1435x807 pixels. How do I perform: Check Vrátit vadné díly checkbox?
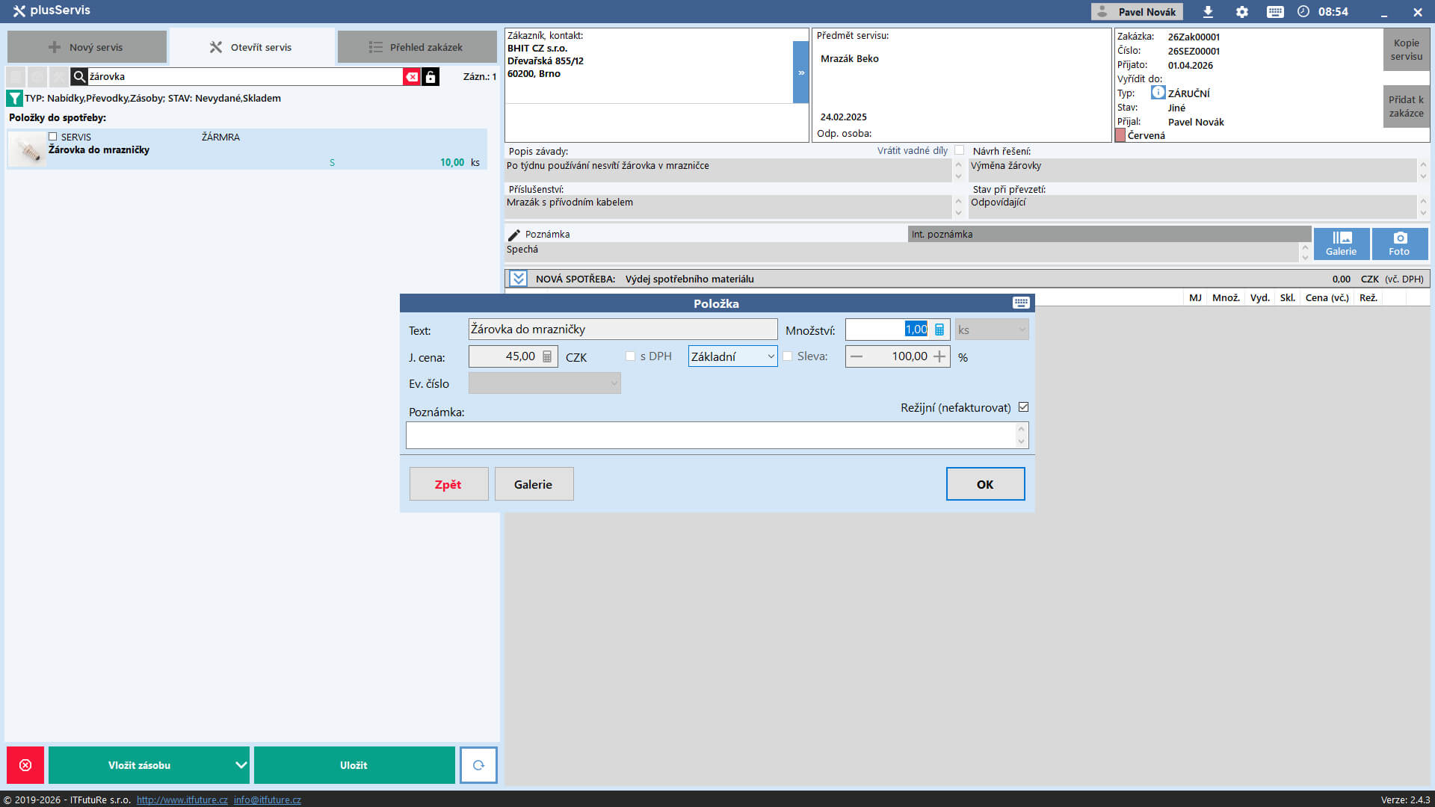[x=959, y=150]
